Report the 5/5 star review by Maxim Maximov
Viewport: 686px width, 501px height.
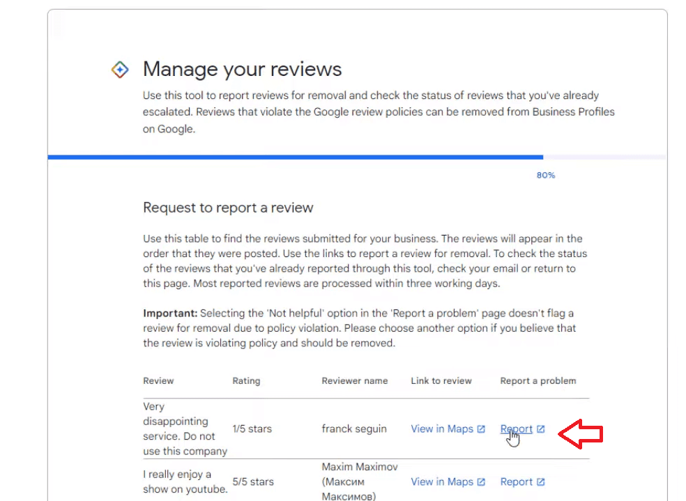[517, 481]
